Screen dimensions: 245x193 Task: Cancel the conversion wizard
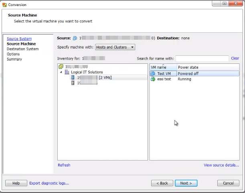[x=228, y=183]
